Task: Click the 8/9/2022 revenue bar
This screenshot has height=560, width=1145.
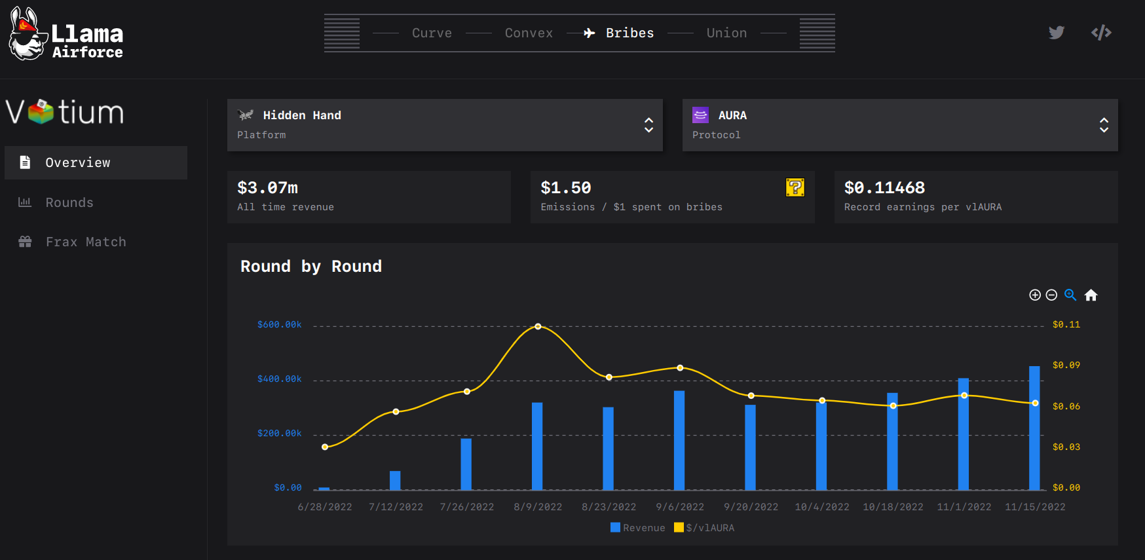Action: click(537, 446)
